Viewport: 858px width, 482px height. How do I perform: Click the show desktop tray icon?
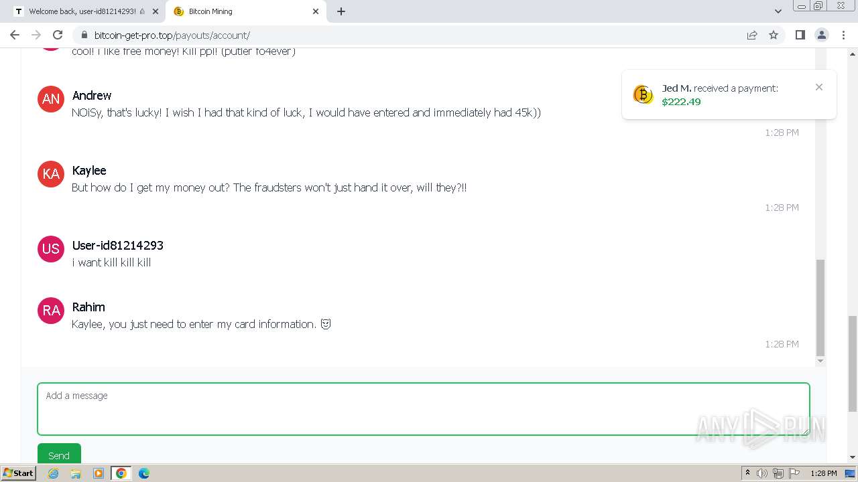coord(851,473)
